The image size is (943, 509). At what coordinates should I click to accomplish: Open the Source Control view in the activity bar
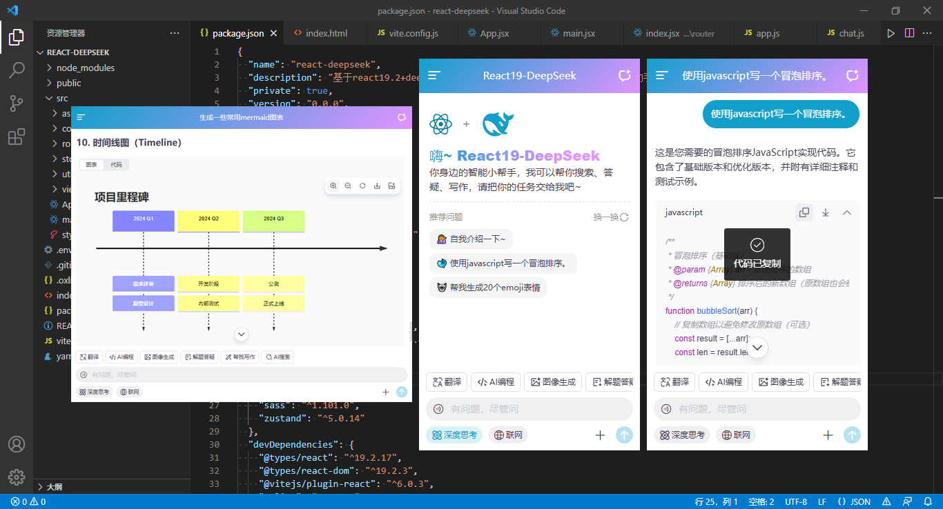tap(17, 103)
